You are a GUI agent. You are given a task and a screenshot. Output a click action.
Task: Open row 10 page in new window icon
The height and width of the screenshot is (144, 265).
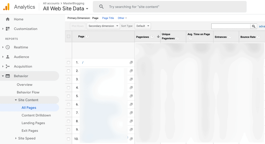coord(131,139)
